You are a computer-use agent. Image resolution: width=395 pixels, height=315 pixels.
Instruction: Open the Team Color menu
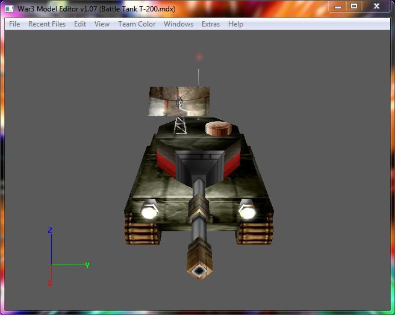[137, 24]
